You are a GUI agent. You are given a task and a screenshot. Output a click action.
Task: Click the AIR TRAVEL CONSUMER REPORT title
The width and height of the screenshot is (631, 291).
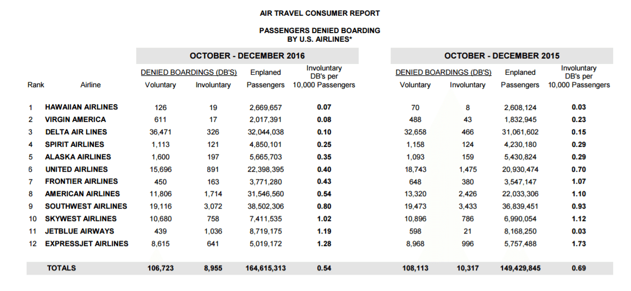320,14
